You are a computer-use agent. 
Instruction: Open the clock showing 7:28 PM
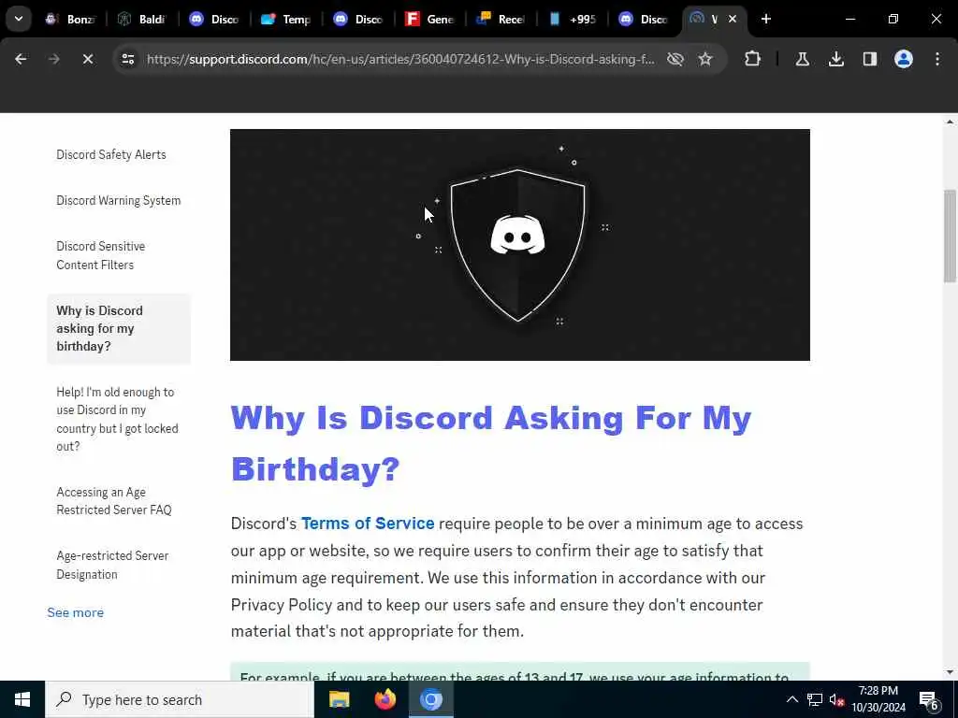878,699
